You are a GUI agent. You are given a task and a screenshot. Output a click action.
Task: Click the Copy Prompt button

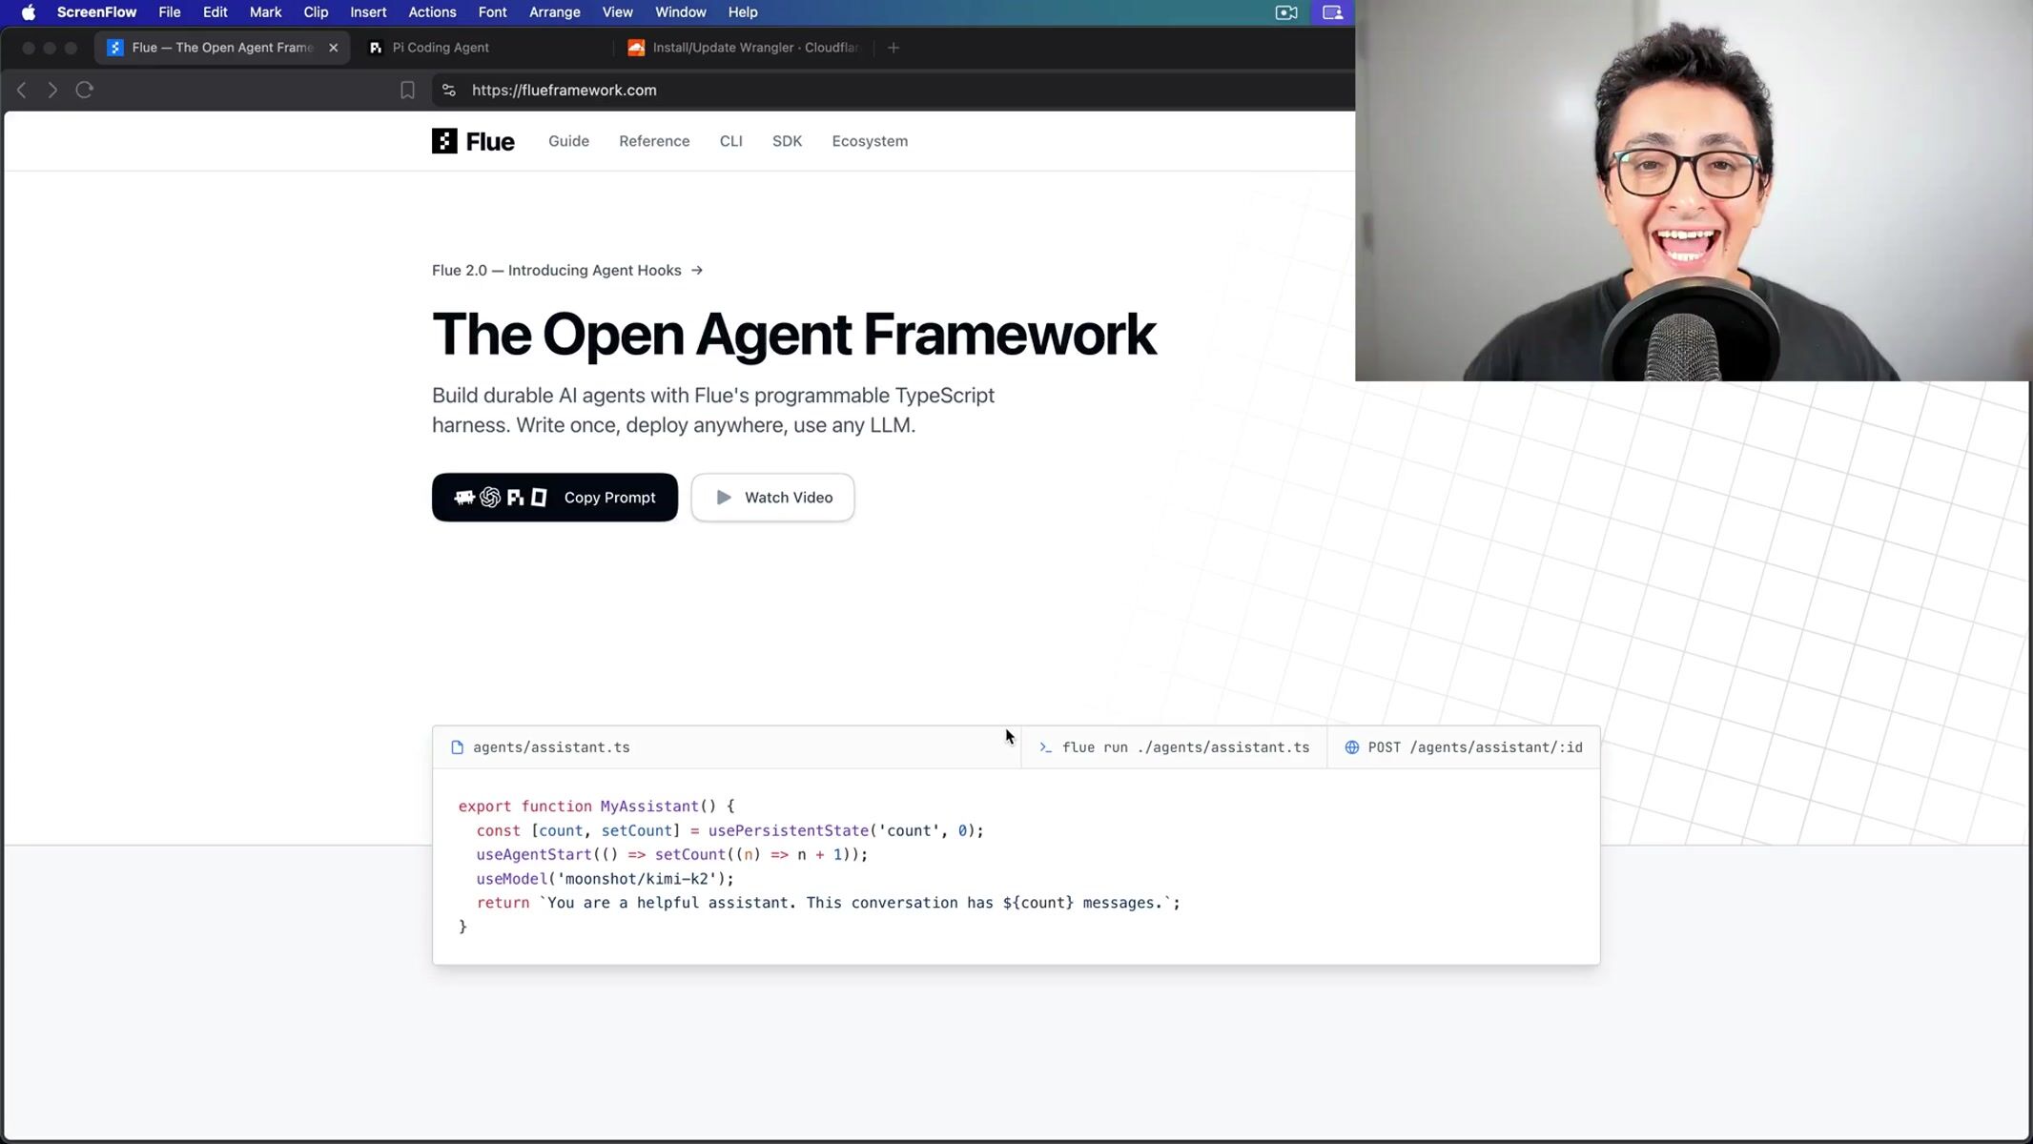click(555, 498)
